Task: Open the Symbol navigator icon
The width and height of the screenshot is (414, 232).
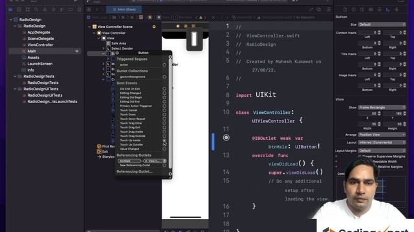Action: click(27, 10)
